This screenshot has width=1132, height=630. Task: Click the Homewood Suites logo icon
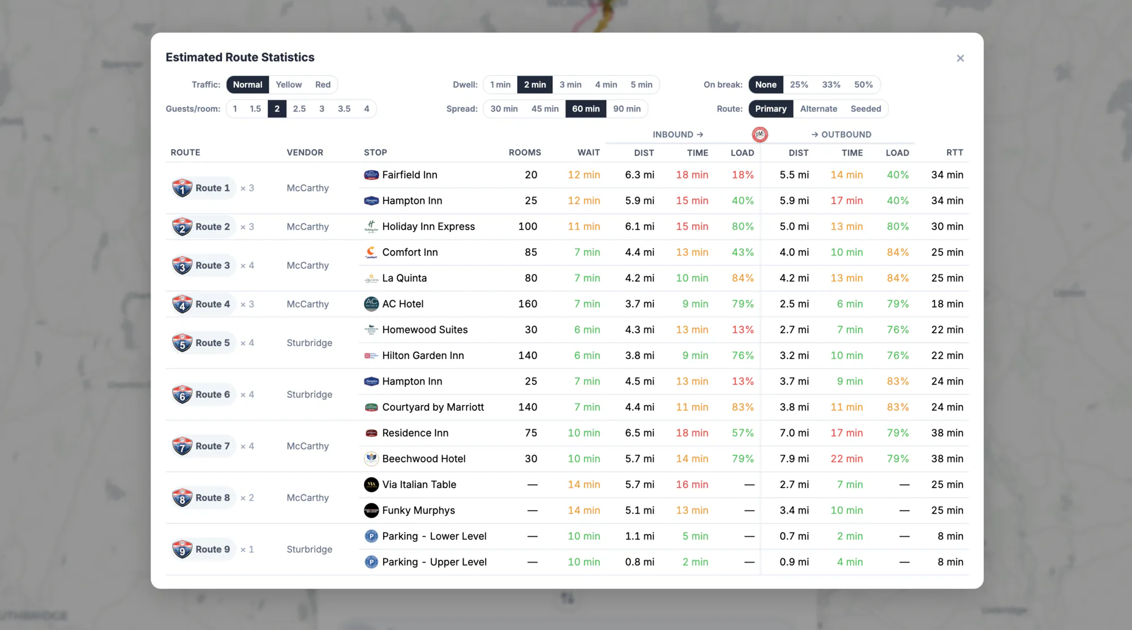click(371, 330)
